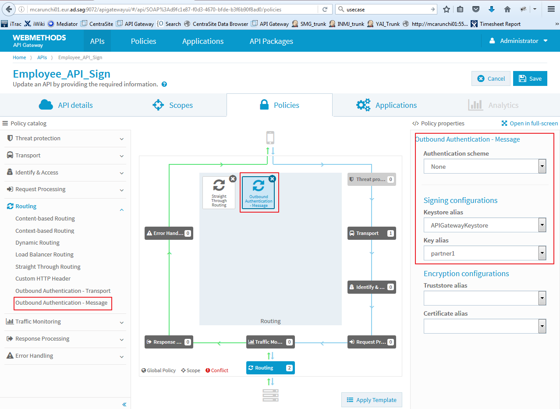Viewport: 560px width, 409px height.
Task: Open the API Packages navigation menu
Action: click(271, 41)
